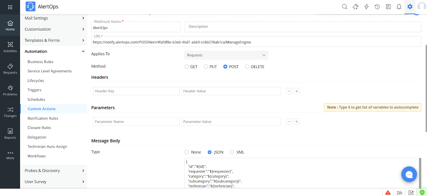Click the admin settings gear icon
The width and height of the screenshot is (427, 196).
click(410, 7)
